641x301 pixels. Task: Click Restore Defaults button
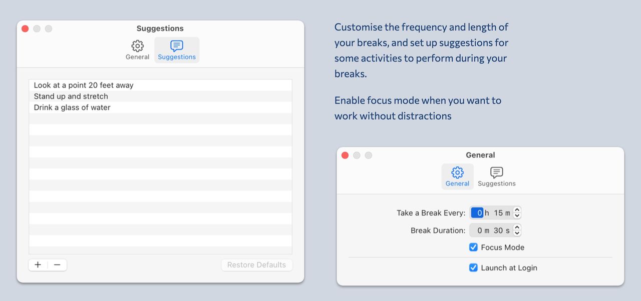pyautogui.click(x=257, y=265)
